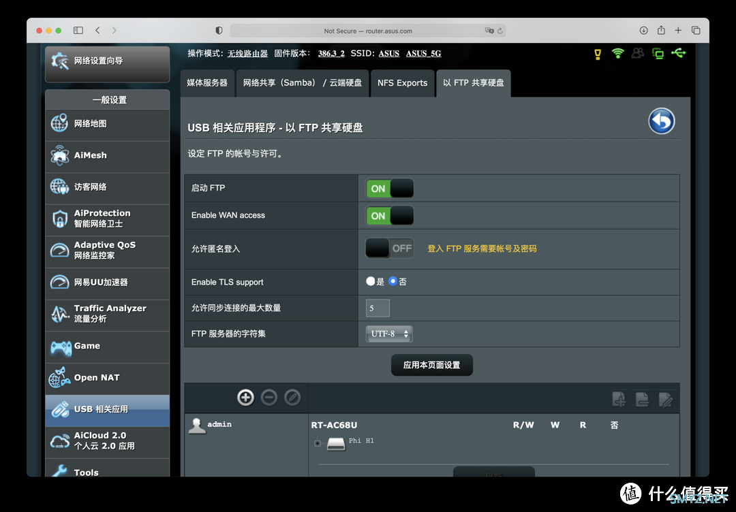
Task: Click the firmware version 386.3_2 link
Action: point(331,54)
